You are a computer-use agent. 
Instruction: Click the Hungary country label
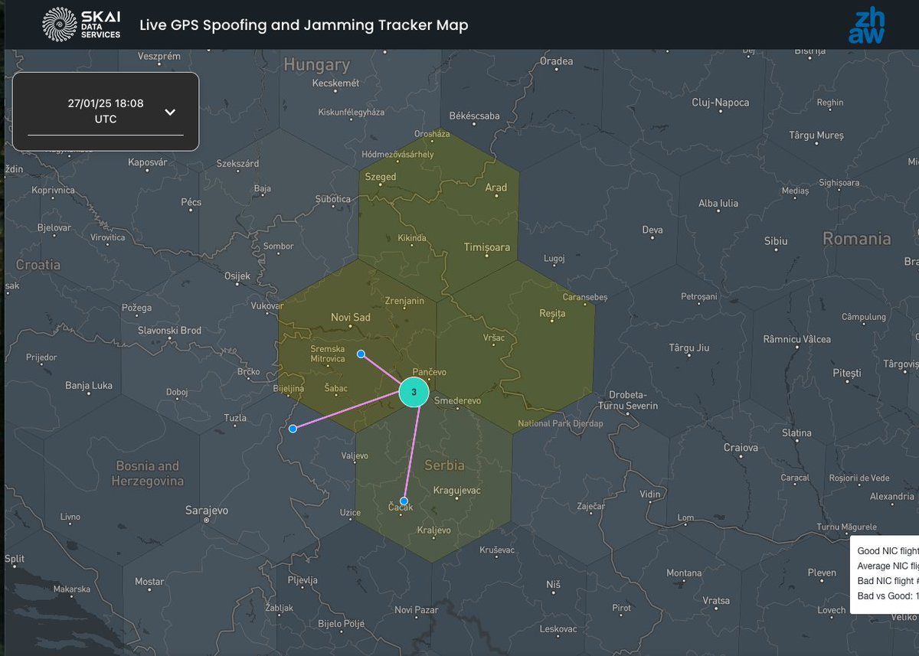click(x=316, y=64)
